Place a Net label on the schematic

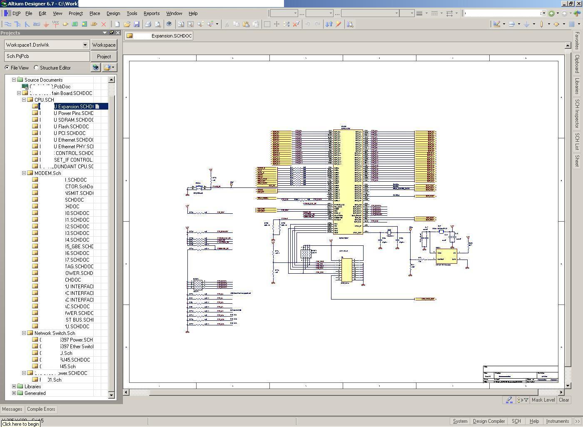point(37,24)
